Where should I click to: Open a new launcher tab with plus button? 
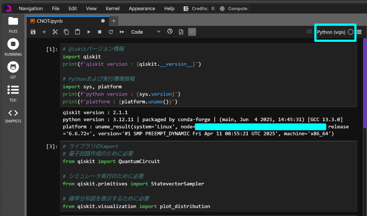(114, 21)
